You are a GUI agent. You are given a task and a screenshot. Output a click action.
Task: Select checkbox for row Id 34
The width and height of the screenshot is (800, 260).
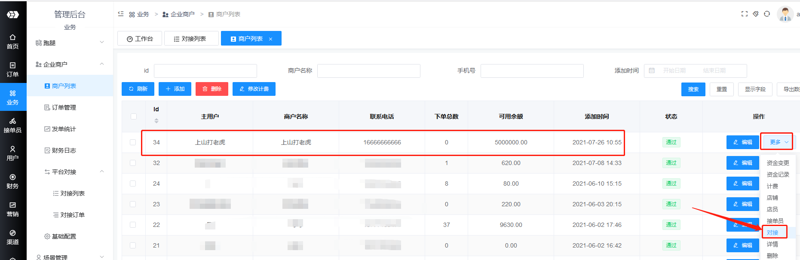coord(133,142)
